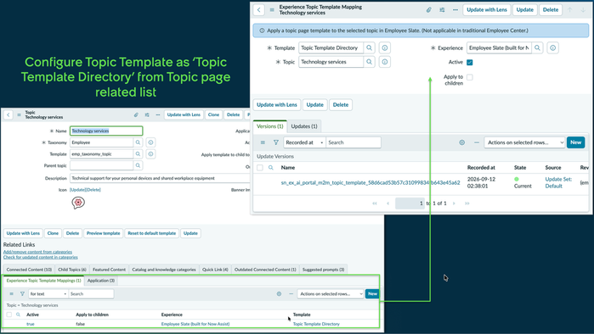This screenshot has width=594, height=334.
Task: Go back from the Experience Topic Template Mapping form
Action: point(258,10)
